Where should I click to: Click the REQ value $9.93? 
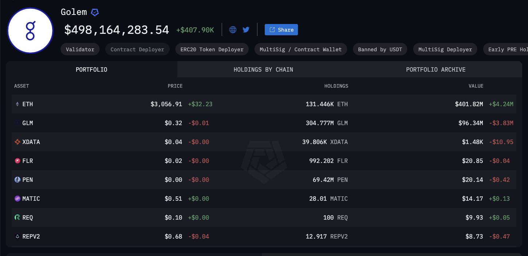pyautogui.click(x=474, y=218)
